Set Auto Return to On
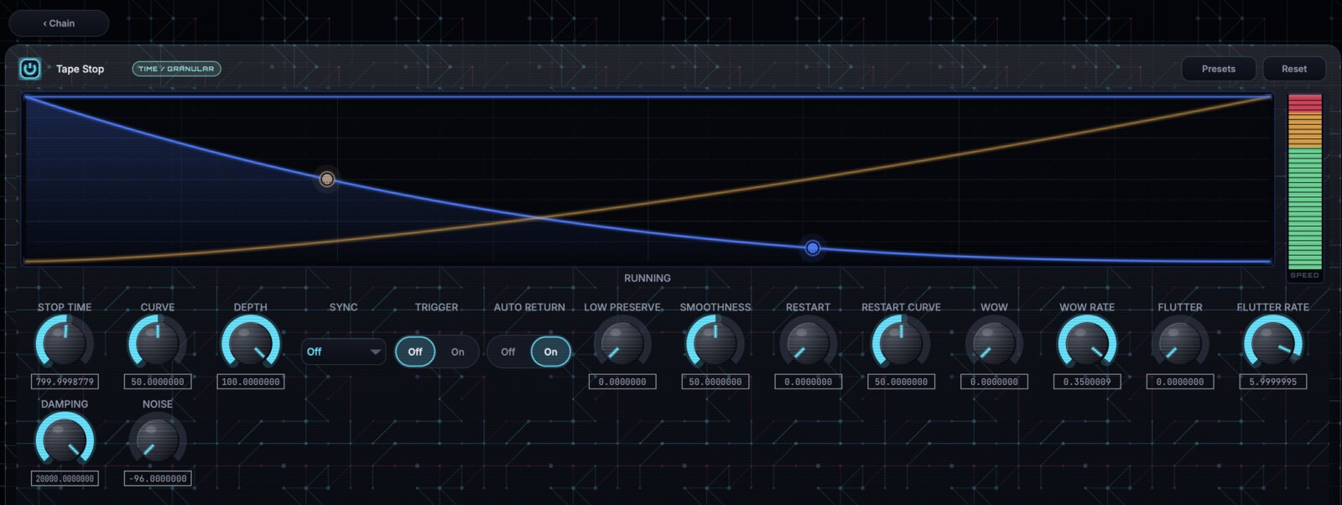Screen dimensions: 1342x505 pyautogui.click(x=550, y=351)
